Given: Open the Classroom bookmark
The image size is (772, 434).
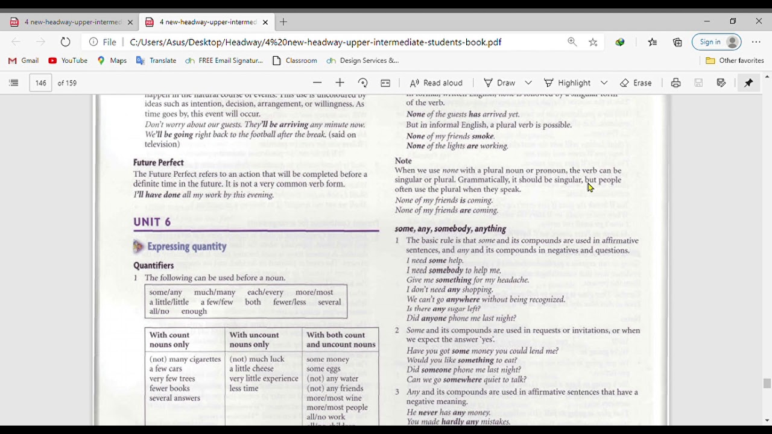Looking at the screenshot, I should point(295,60).
